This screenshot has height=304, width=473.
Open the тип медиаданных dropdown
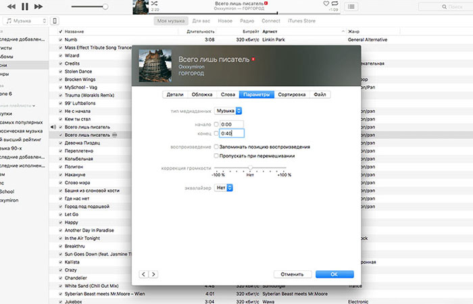tap(228, 111)
